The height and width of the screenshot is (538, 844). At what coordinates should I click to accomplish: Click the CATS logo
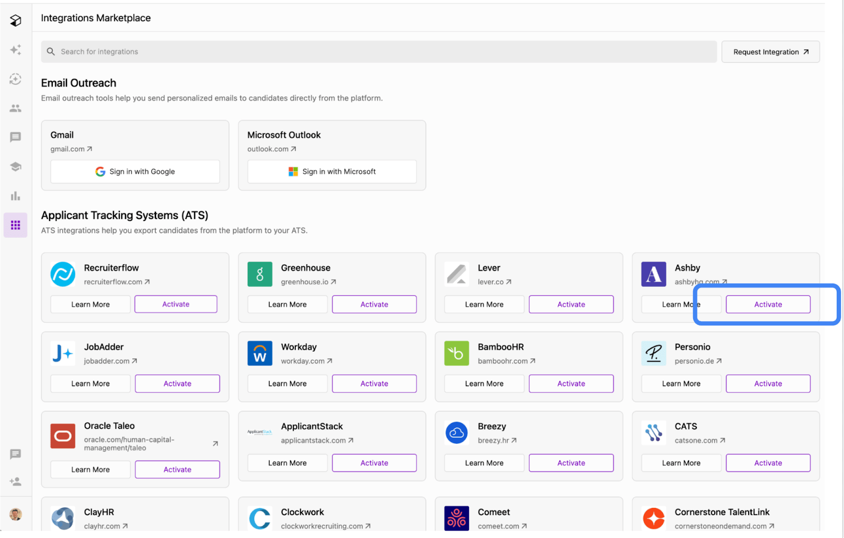pyautogui.click(x=654, y=433)
